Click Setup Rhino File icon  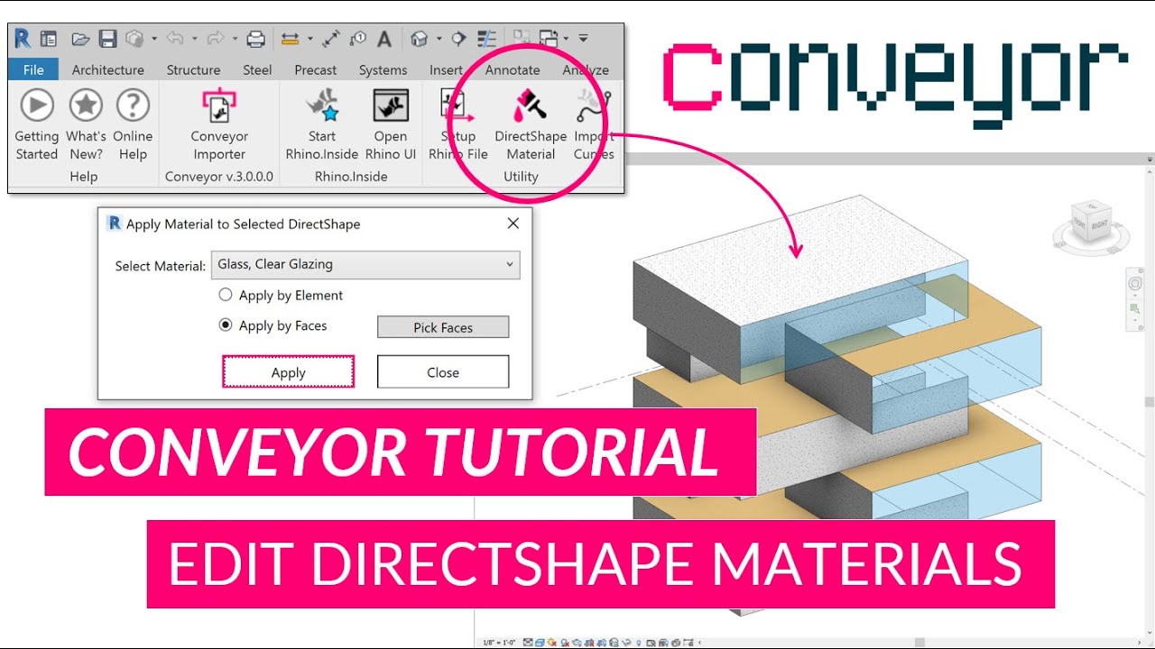457,105
